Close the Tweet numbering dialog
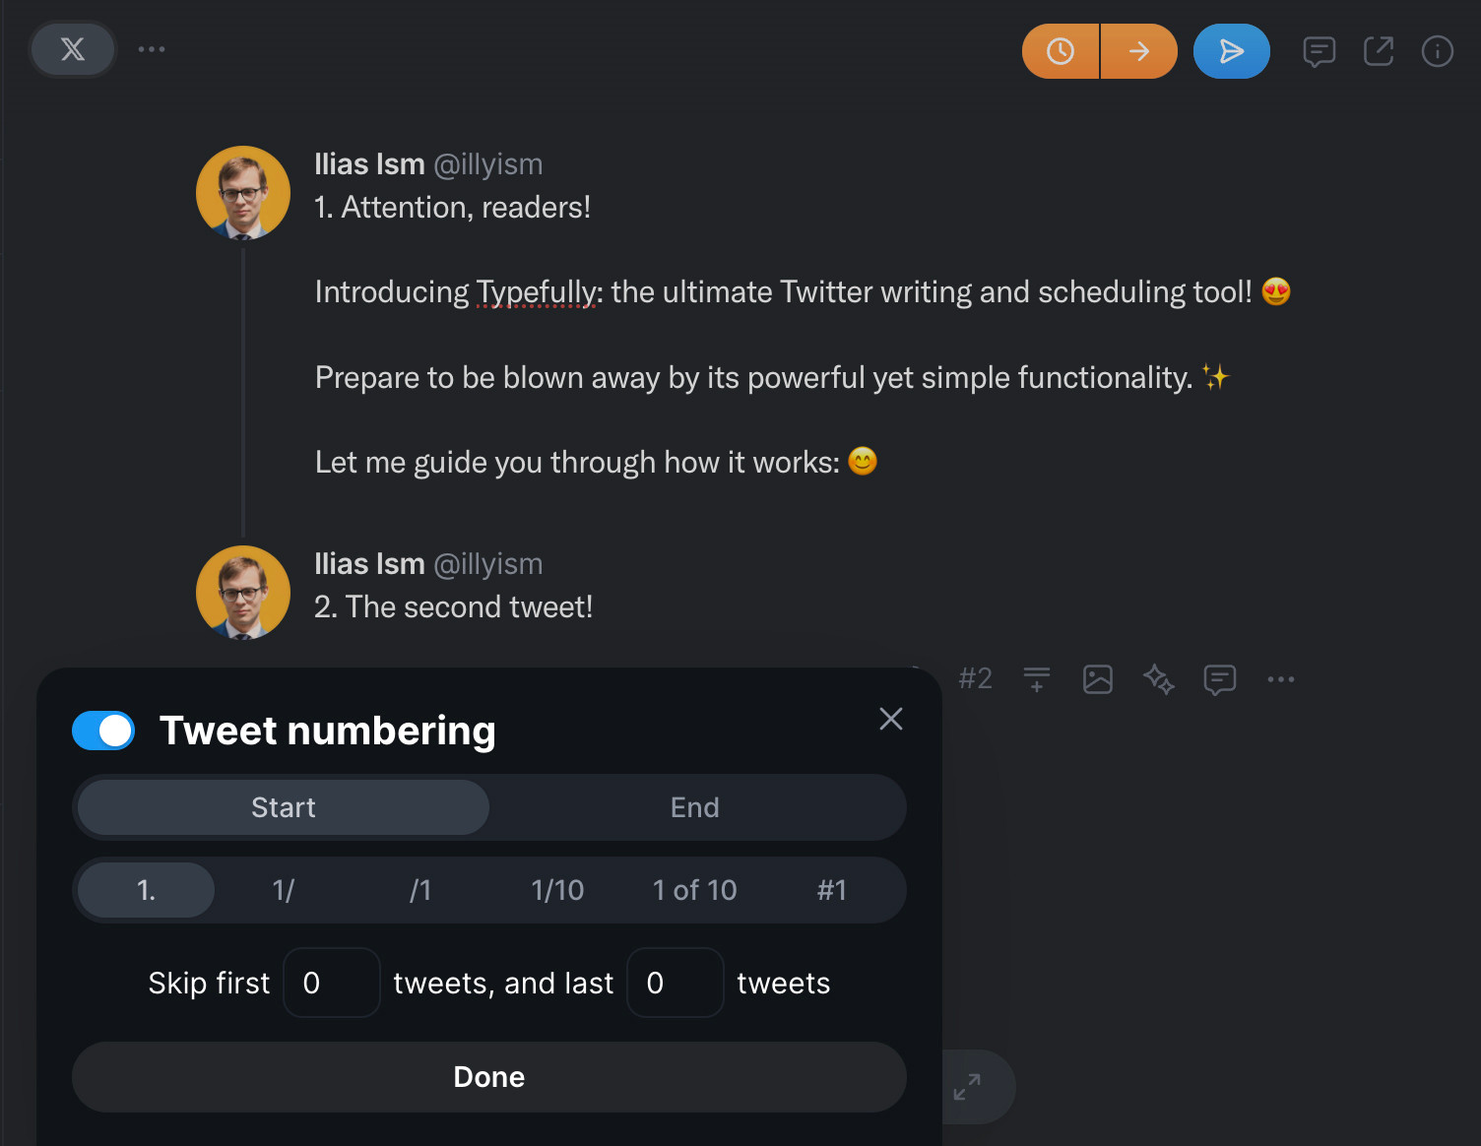 (x=890, y=719)
